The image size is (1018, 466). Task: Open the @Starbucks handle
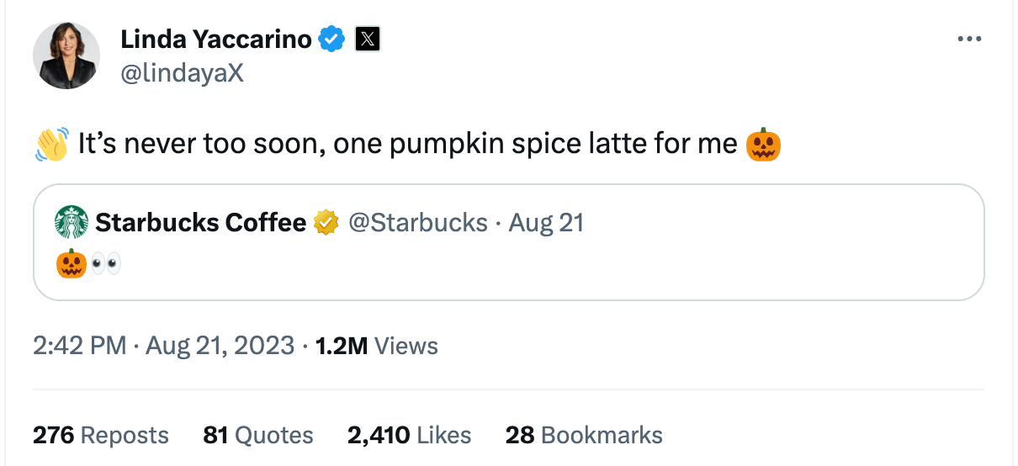pos(417,222)
